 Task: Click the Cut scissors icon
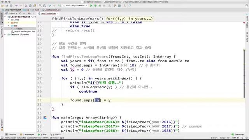click(26, 5)
